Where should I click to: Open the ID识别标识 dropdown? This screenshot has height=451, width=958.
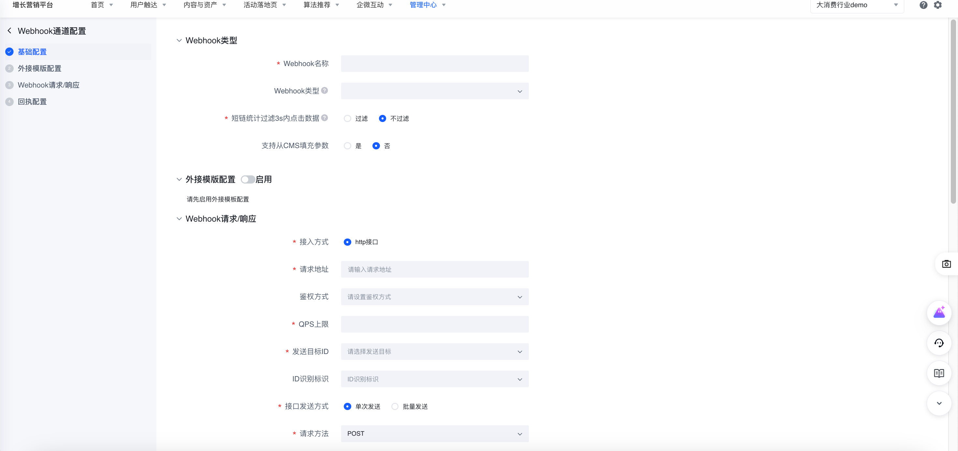(x=435, y=379)
